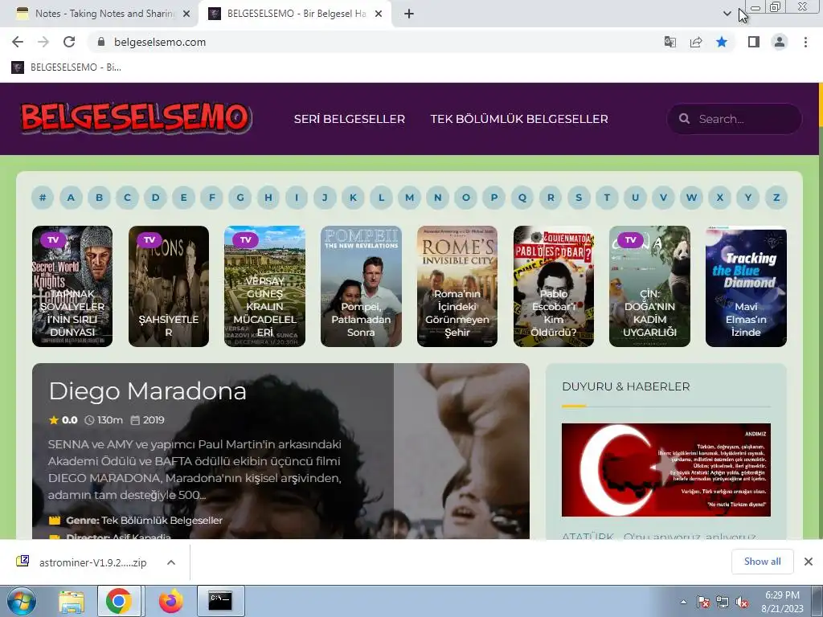Open ÇİN: Doğa'nın Kadim Uygarlığı poster

[649, 287]
